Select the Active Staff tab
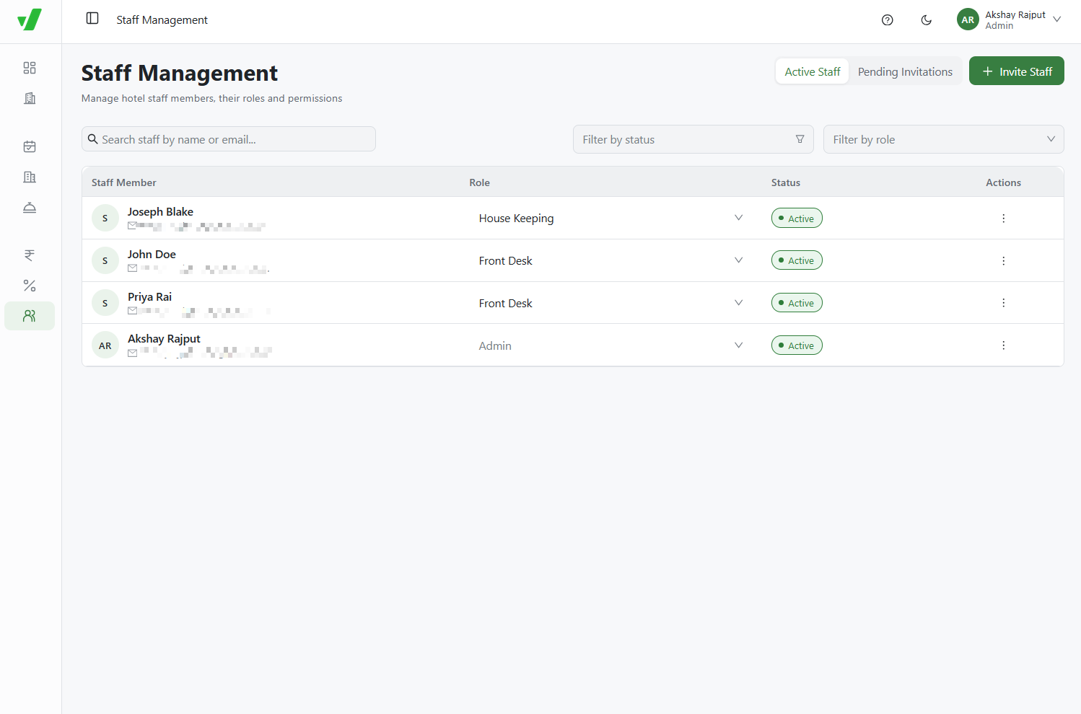1081x714 pixels. 813,71
